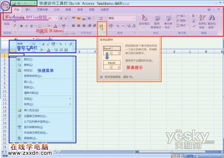This screenshot has width=224, height=158.
Task: Click the Wrap Text icon in ribbon
Action: [101, 18]
